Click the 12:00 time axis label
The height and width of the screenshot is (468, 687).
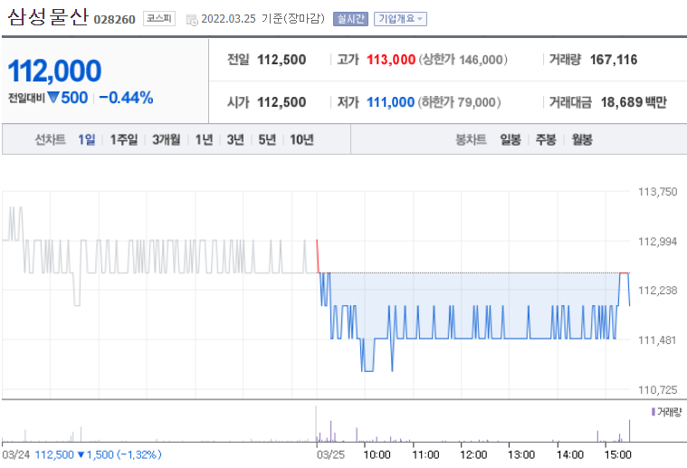coord(473,454)
